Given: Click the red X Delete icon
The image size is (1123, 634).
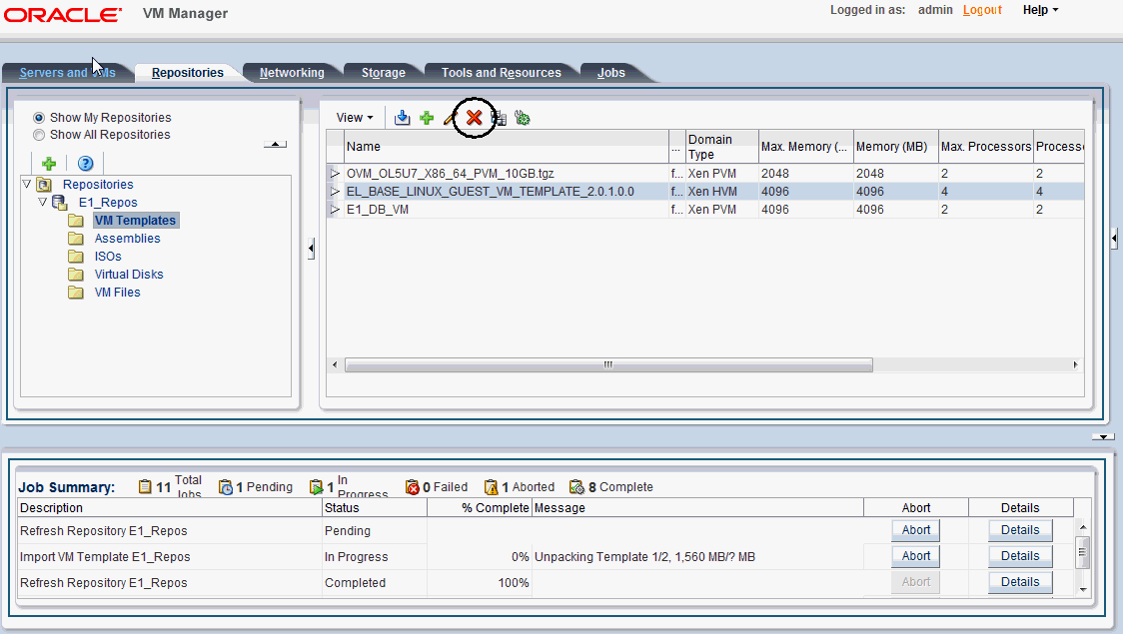Looking at the screenshot, I should [475, 118].
